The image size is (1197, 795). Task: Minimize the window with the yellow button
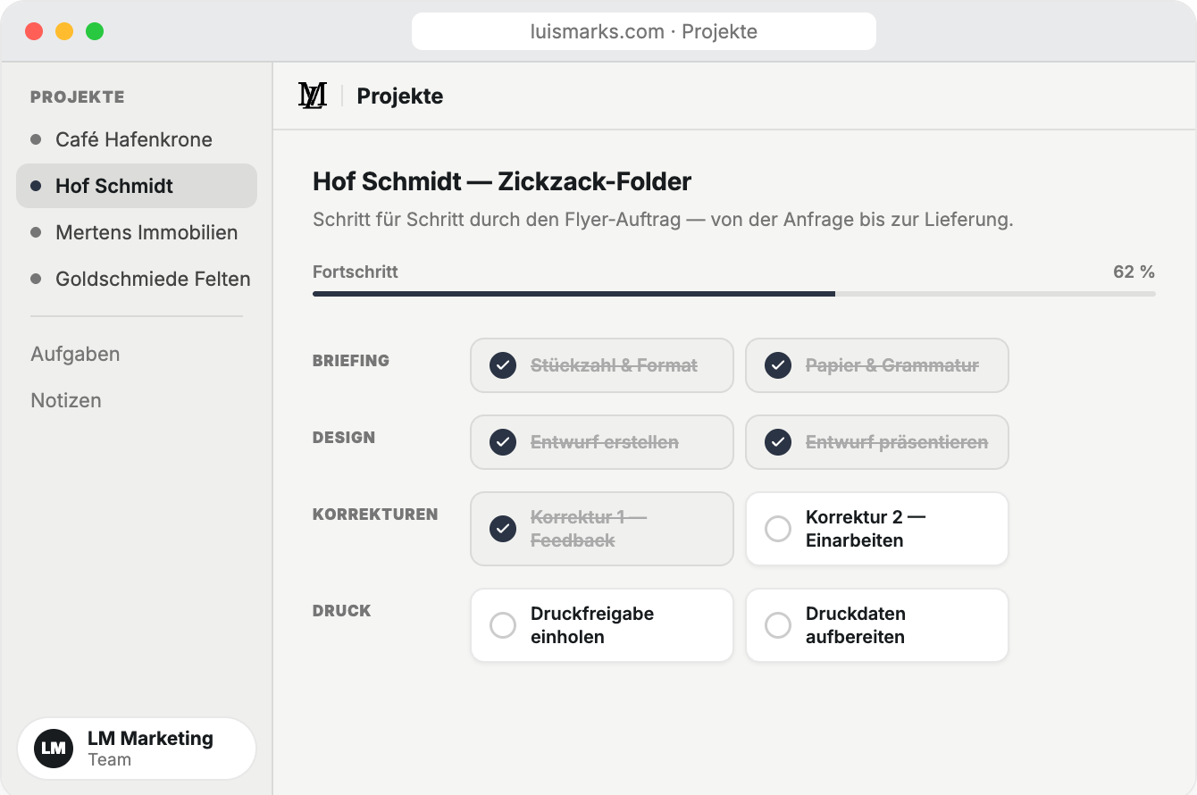point(64,31)
